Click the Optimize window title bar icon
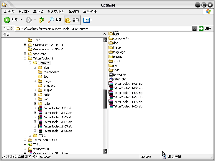The width and height of the screenshot is (215, 161). point(4,5)
